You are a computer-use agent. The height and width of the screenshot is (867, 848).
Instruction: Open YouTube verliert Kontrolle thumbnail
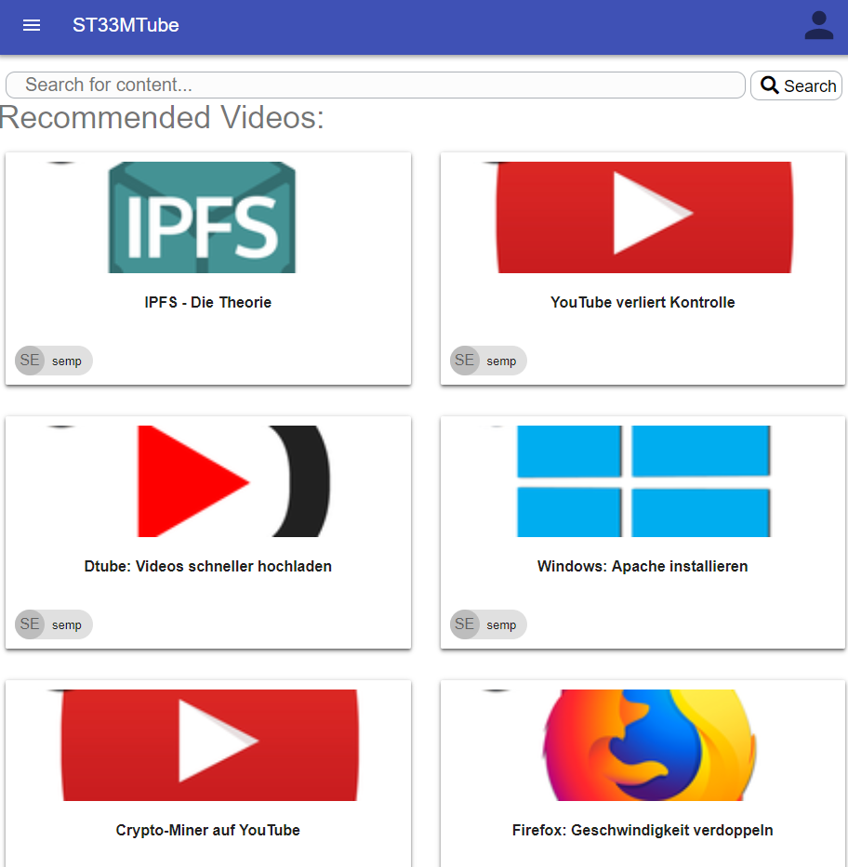(x=644, y=217)
